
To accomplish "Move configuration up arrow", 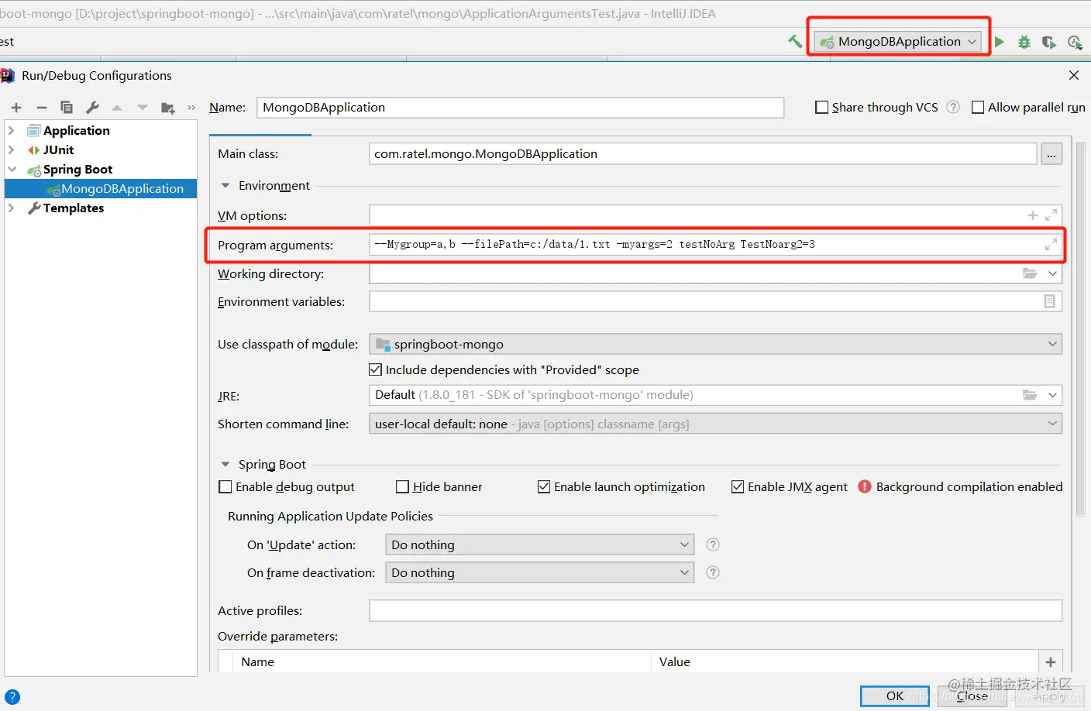I will pos(117,108).
